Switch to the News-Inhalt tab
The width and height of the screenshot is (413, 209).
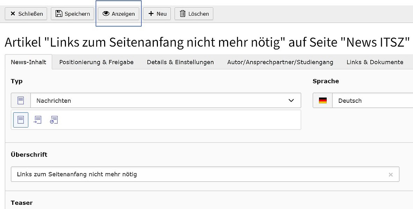(29, 62)
